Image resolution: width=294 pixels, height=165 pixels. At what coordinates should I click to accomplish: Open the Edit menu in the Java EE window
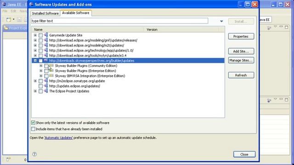pyautogui.click(x=13, y=11)
